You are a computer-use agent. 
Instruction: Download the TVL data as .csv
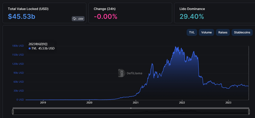click(x=78, y=19)
